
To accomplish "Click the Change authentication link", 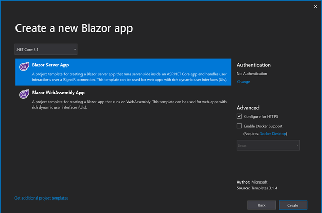I will point(244,82).
